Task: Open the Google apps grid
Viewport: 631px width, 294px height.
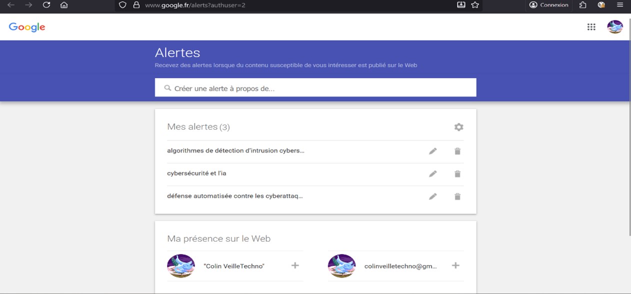Action: (591, 27)
